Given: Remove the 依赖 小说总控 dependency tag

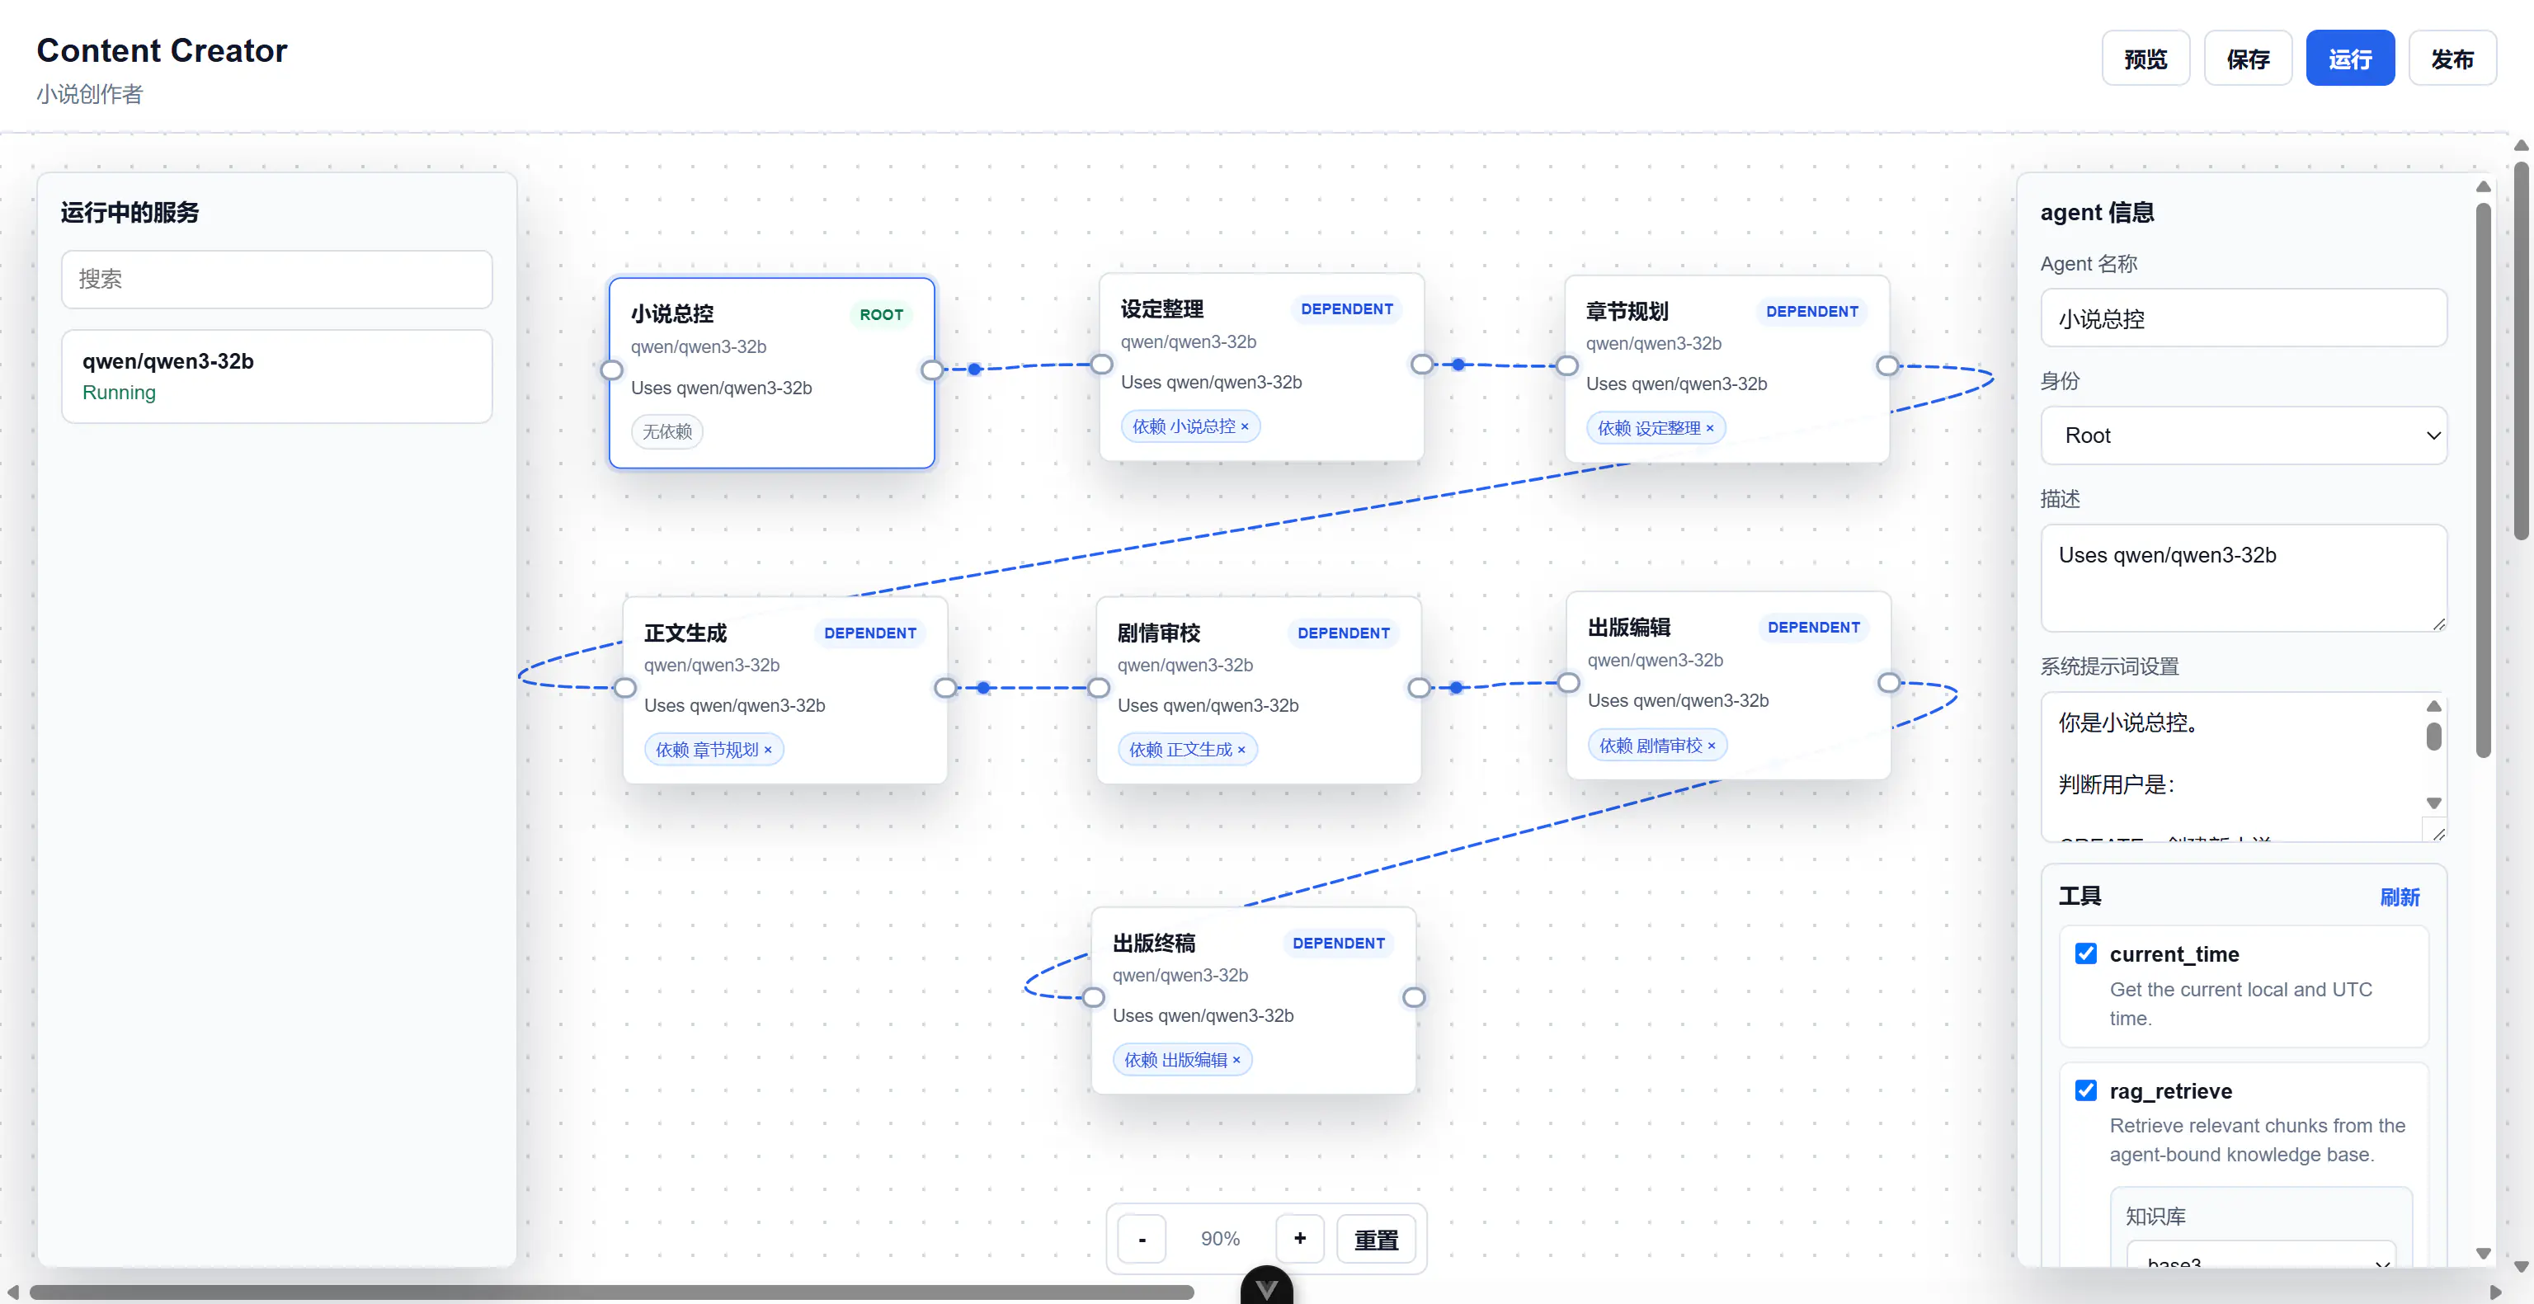Looking at the screenshot, I should (x=1245, y=426).
